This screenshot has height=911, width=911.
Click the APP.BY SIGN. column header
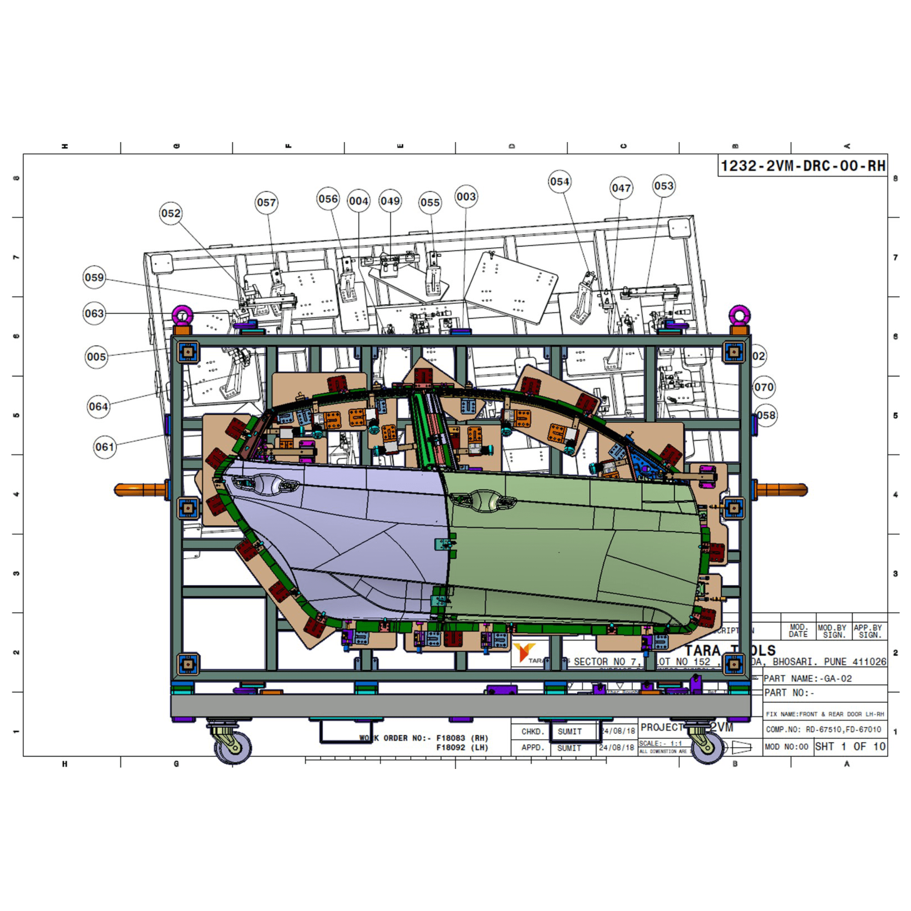869,631
